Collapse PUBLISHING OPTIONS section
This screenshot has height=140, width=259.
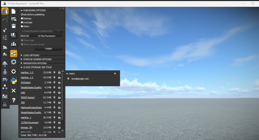21,10
